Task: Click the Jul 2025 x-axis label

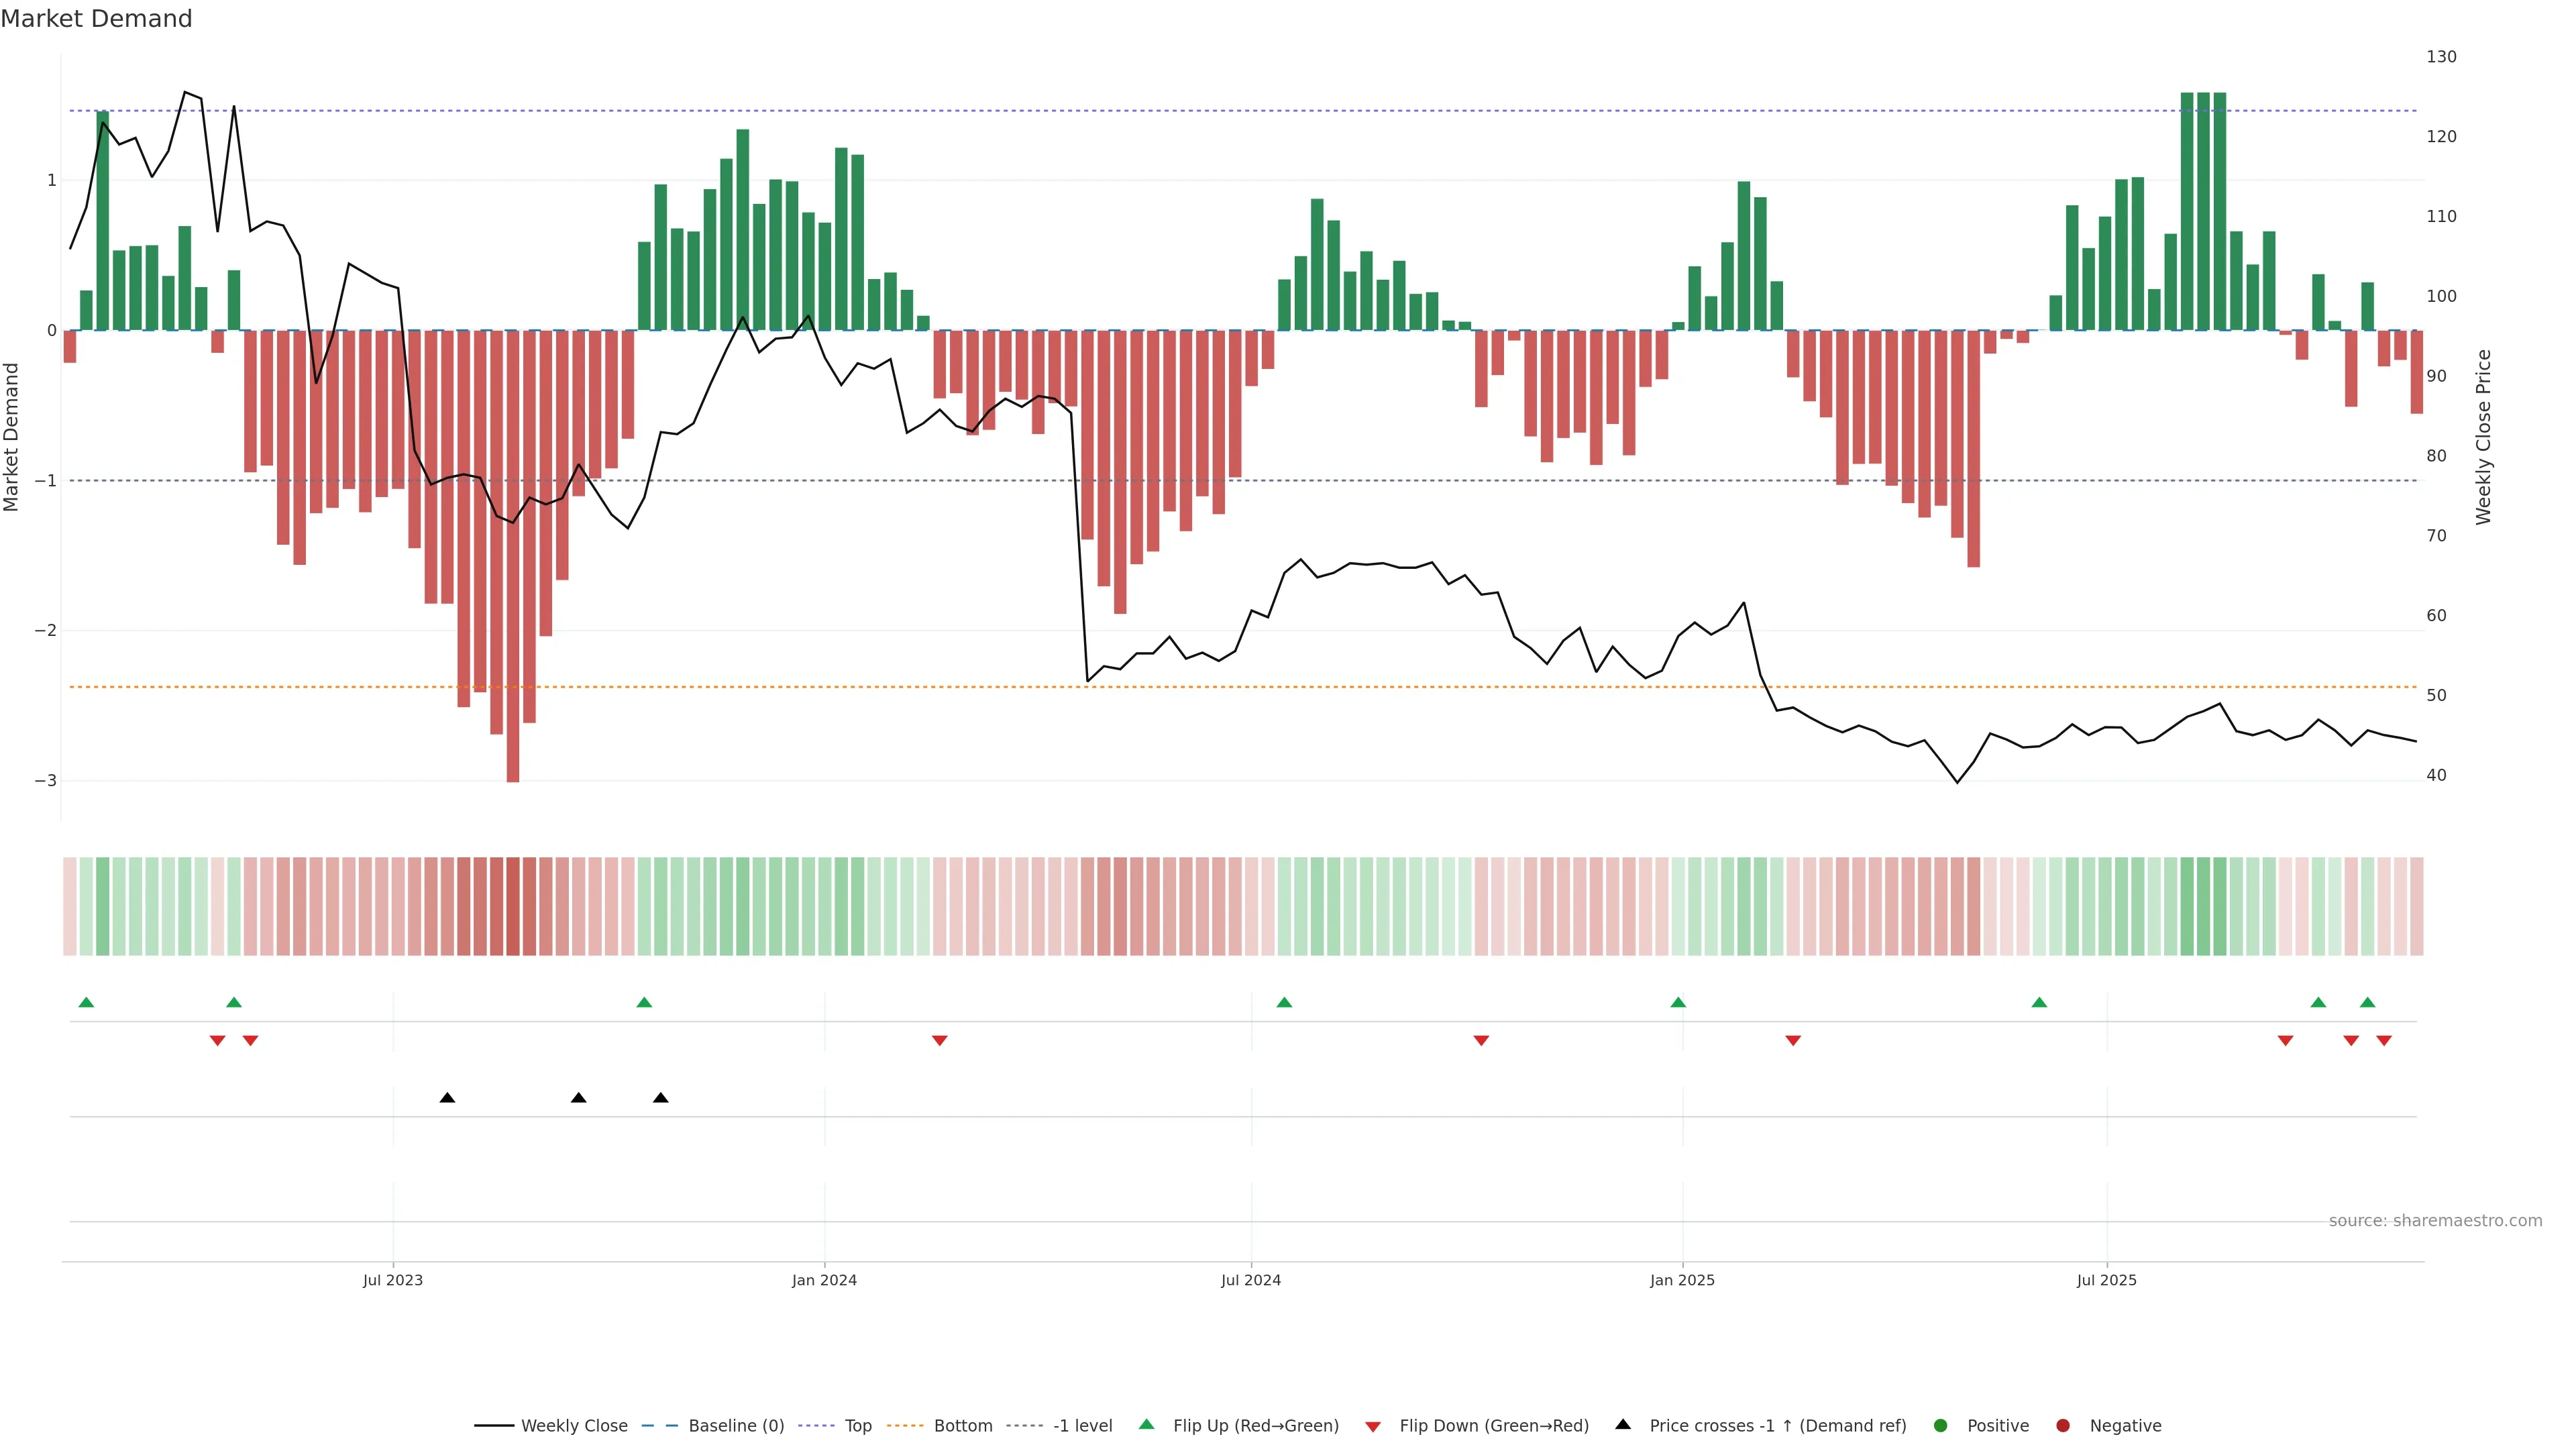Action: point(2106,1280)
